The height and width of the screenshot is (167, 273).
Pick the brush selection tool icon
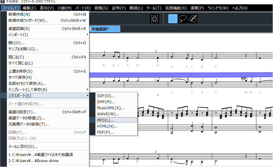193,19
